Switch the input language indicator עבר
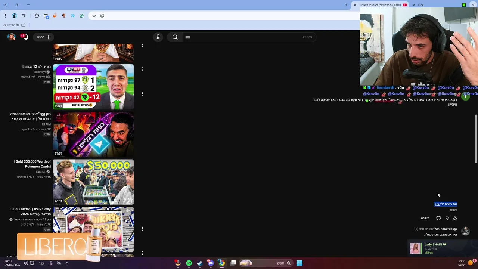Screen dimensions: 478x269 point(41,263)
